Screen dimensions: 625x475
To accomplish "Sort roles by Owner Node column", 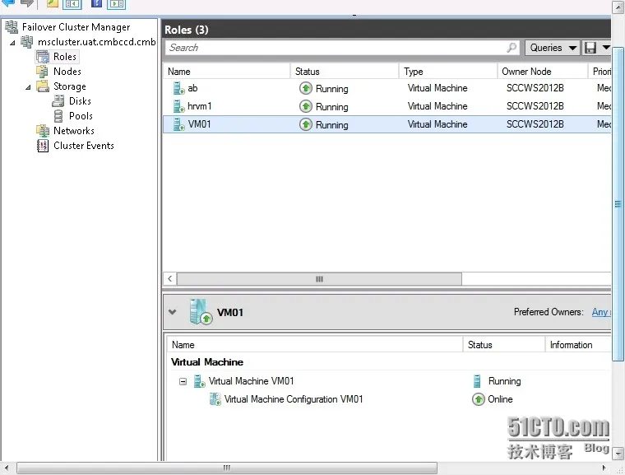I will click(x=542, y=72).
